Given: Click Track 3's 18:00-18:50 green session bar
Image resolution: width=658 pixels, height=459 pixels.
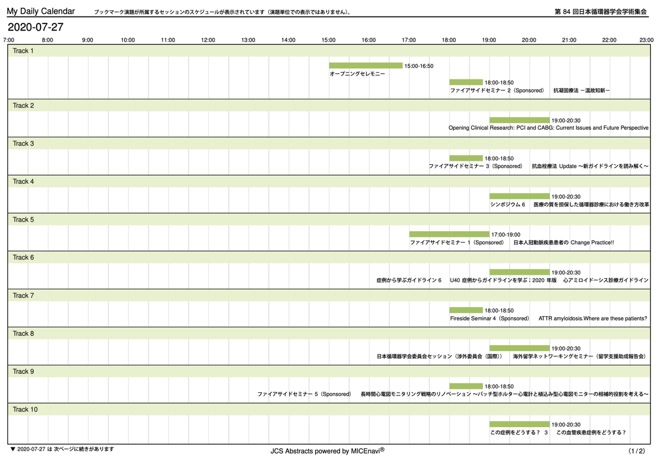Looking at the screenshot, I should tap(466, 158).
